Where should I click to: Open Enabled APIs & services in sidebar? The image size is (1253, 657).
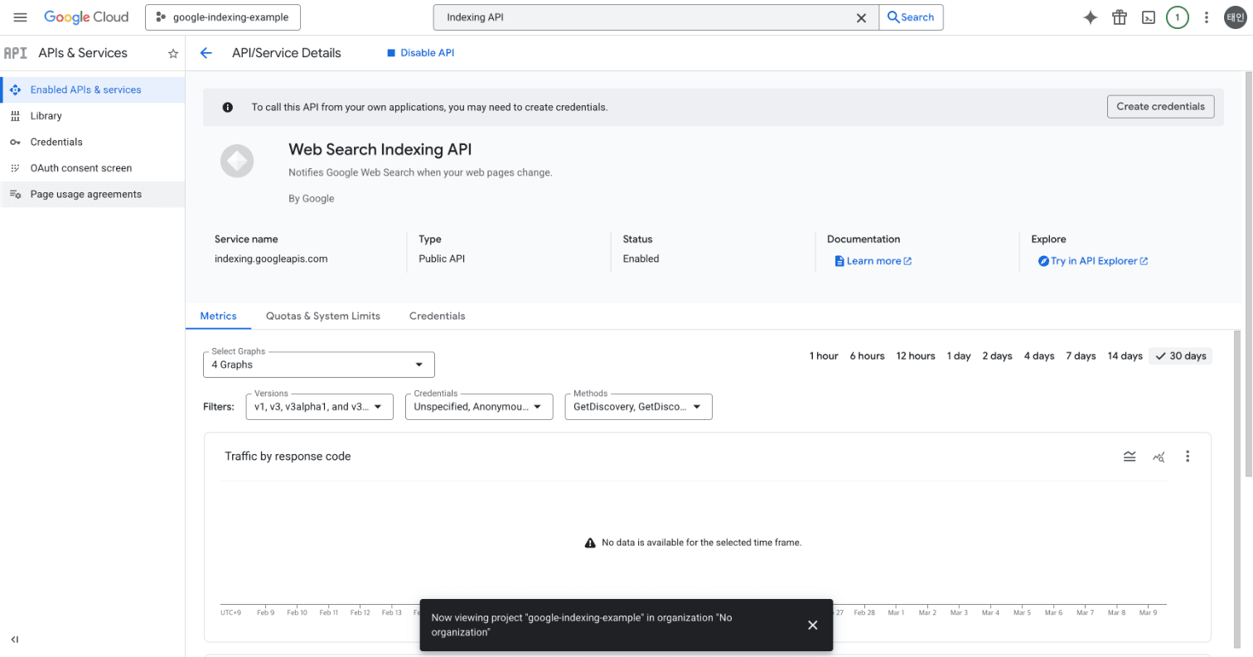point(93,89)
